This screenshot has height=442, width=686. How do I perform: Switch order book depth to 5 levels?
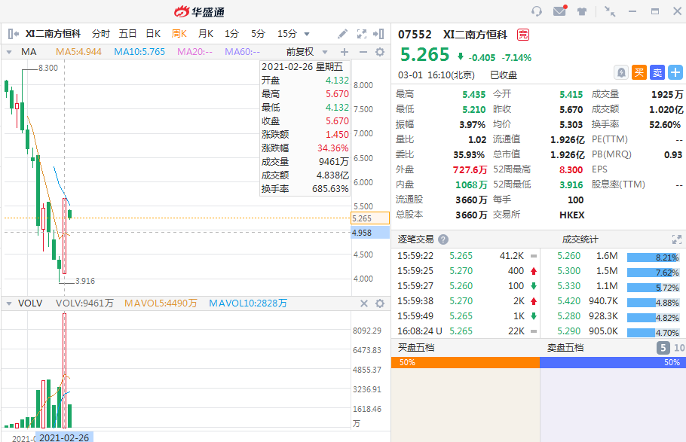[x=663, y=348]
